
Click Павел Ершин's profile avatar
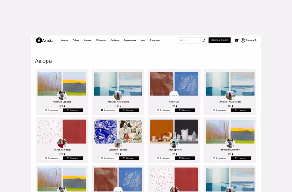tap(174, 143)
